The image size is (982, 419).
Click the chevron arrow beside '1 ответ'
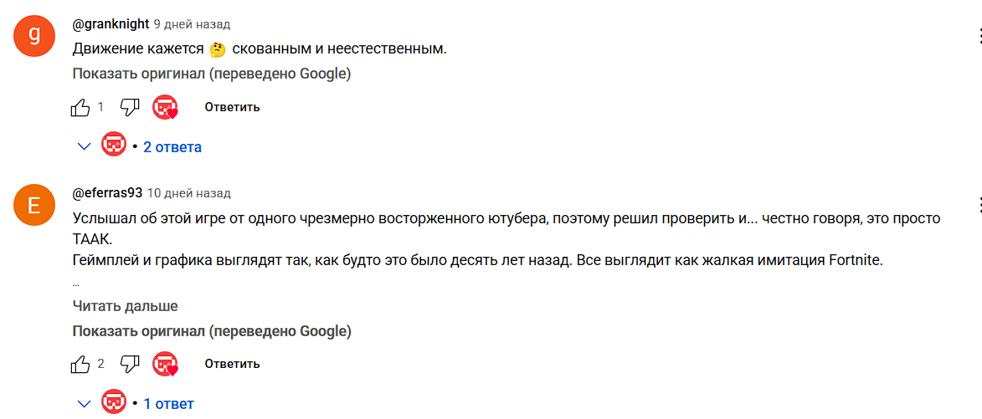pos(84,403)
